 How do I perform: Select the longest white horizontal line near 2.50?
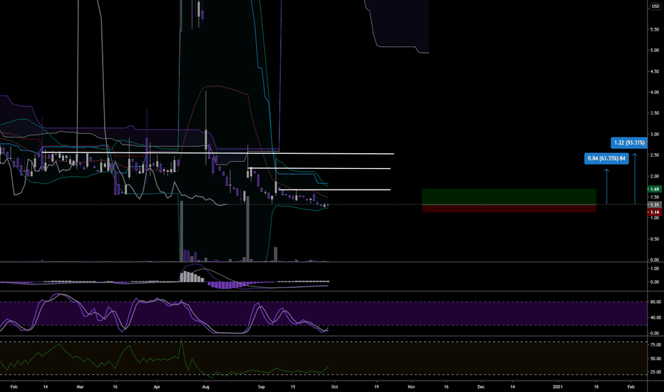[218, 153]
